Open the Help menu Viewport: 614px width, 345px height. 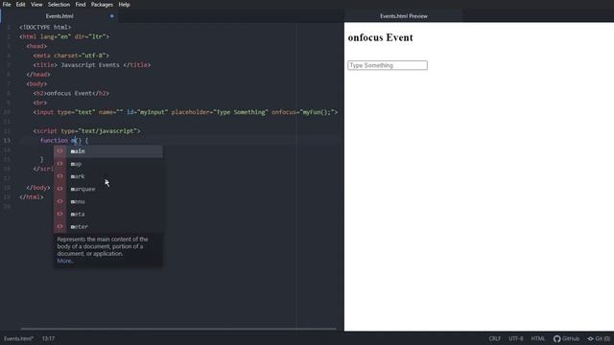(x=124, y=4)
